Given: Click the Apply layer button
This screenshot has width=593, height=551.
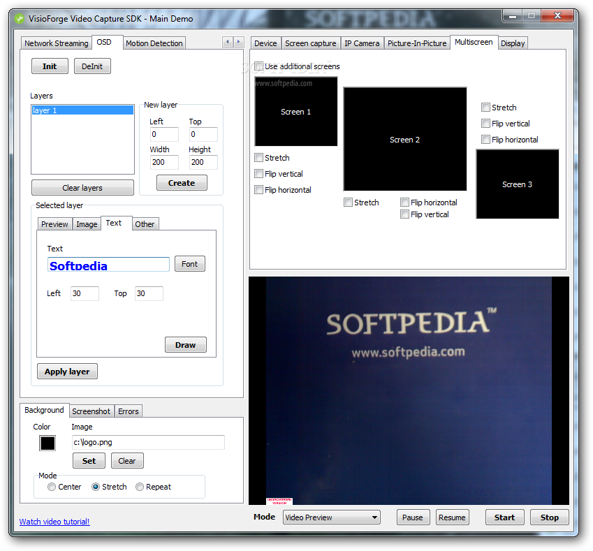Looking at the screenshot, I should [67, 372].
